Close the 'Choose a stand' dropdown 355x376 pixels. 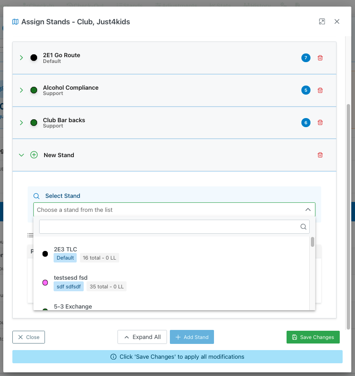(x=308, y=210)
